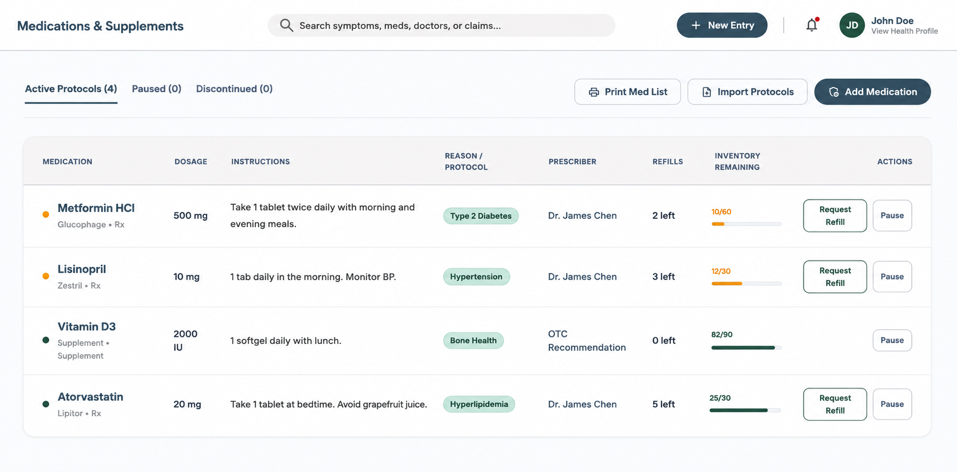This screenshot has height=472, width=957.
Task: Open Lisinopril medication name
Action: coord(81,269)
